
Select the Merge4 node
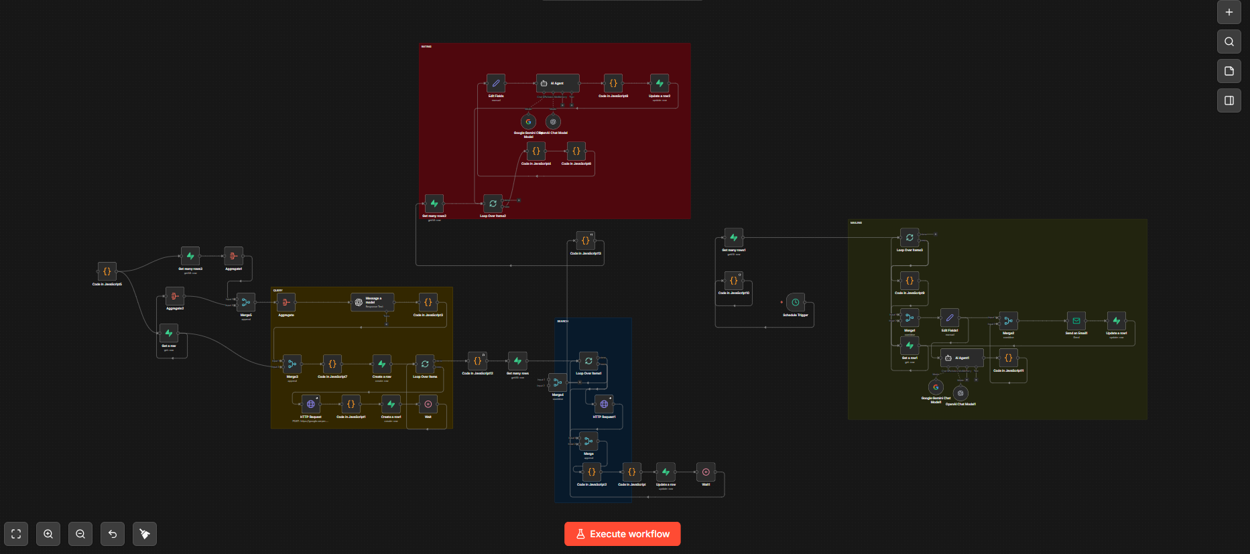tap(558, 383)
